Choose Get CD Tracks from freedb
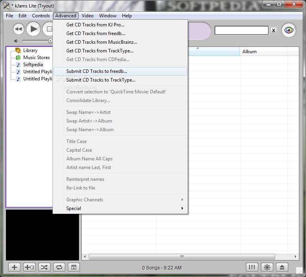 point(120,33)
